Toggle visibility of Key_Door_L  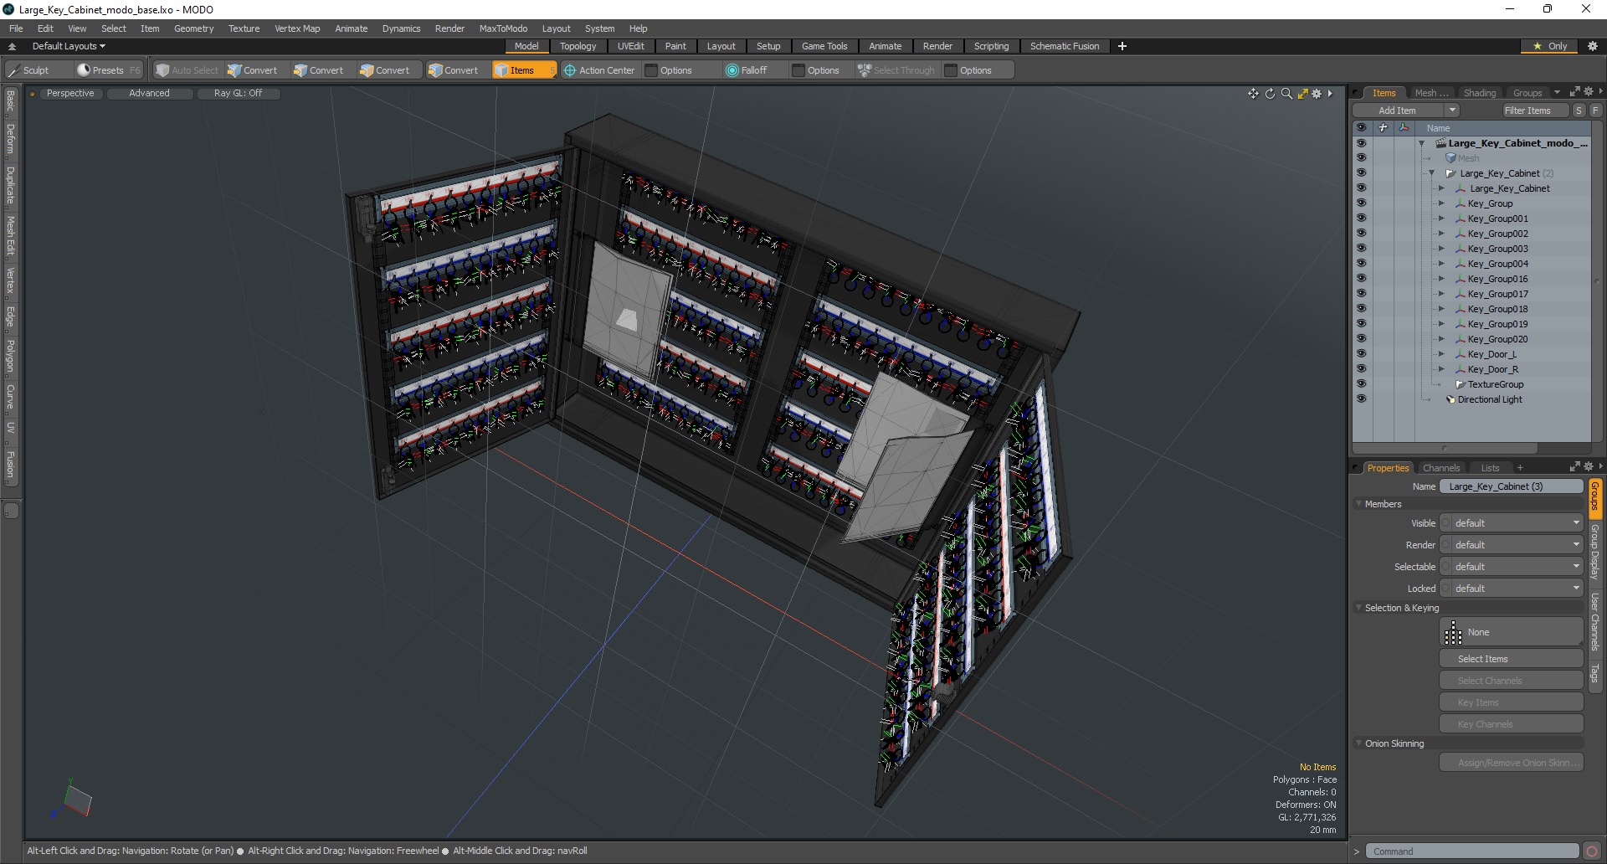pos(1361,354)
